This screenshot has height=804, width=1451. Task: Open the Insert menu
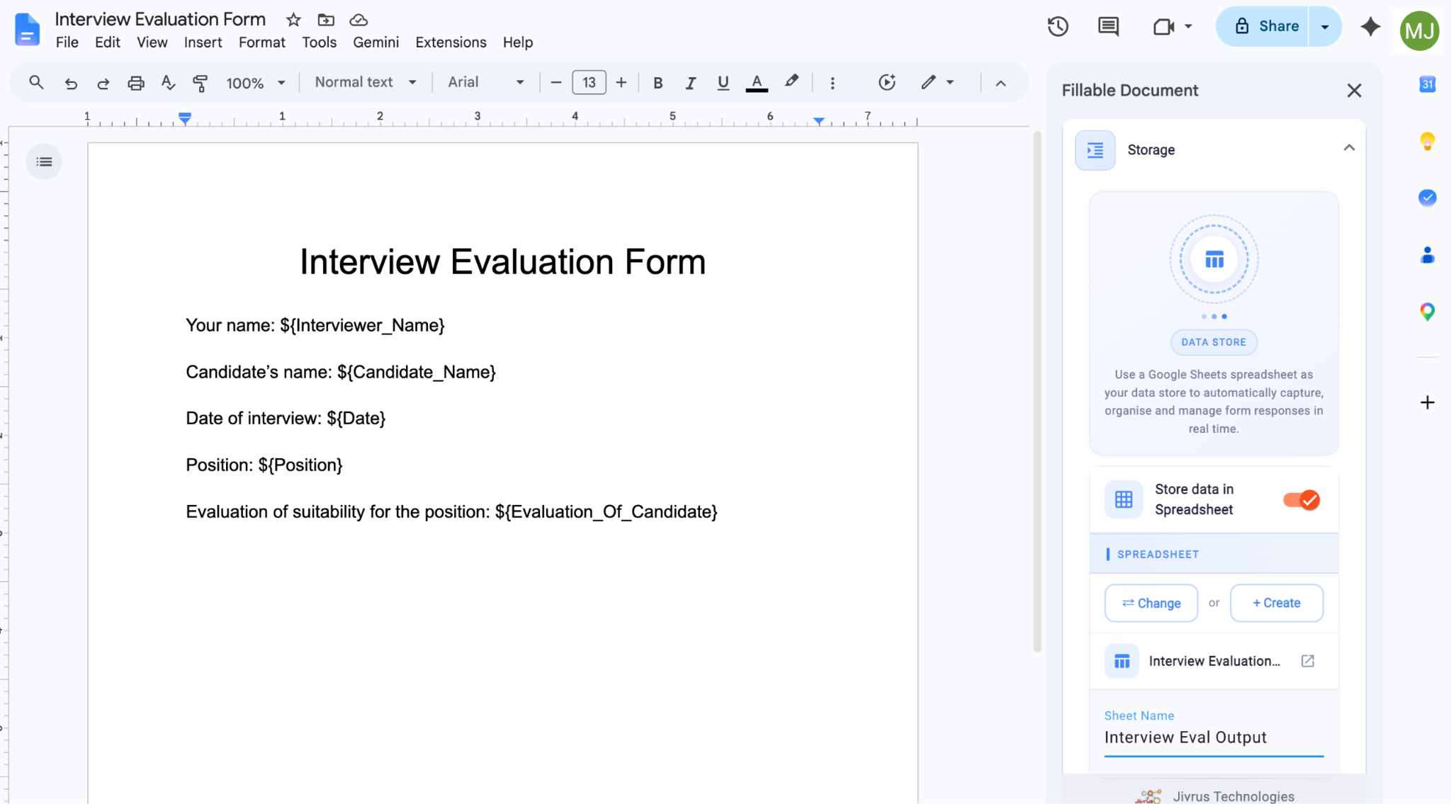pos(203,43)
